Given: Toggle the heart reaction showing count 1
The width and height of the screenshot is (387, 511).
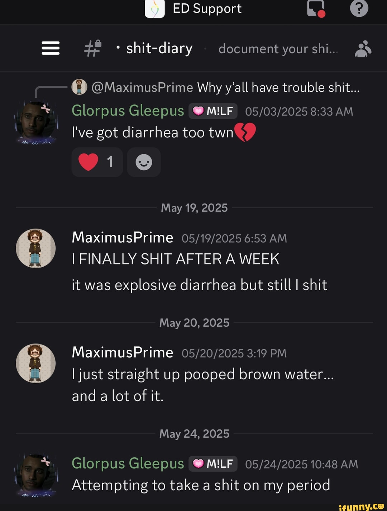Looking at the screenshot, I should 97,162.
